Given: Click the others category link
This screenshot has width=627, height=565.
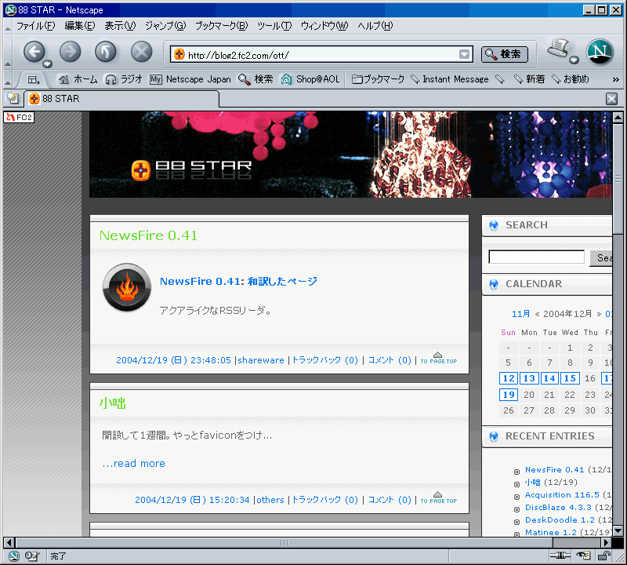Looking at the screenshot, I should pyautogui.click(x=270, y=500).
